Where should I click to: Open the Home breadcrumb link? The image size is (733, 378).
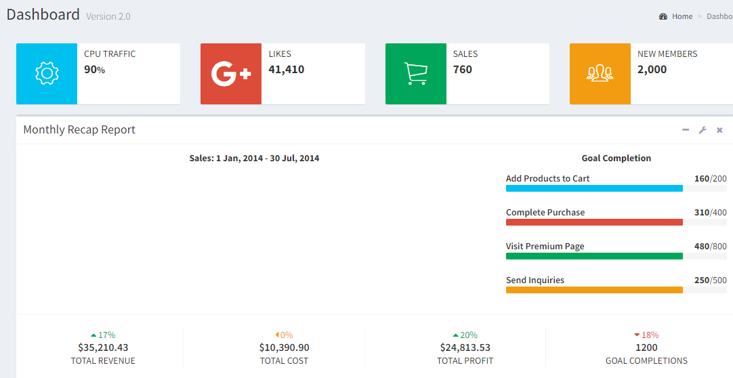(x=682, y=16)
